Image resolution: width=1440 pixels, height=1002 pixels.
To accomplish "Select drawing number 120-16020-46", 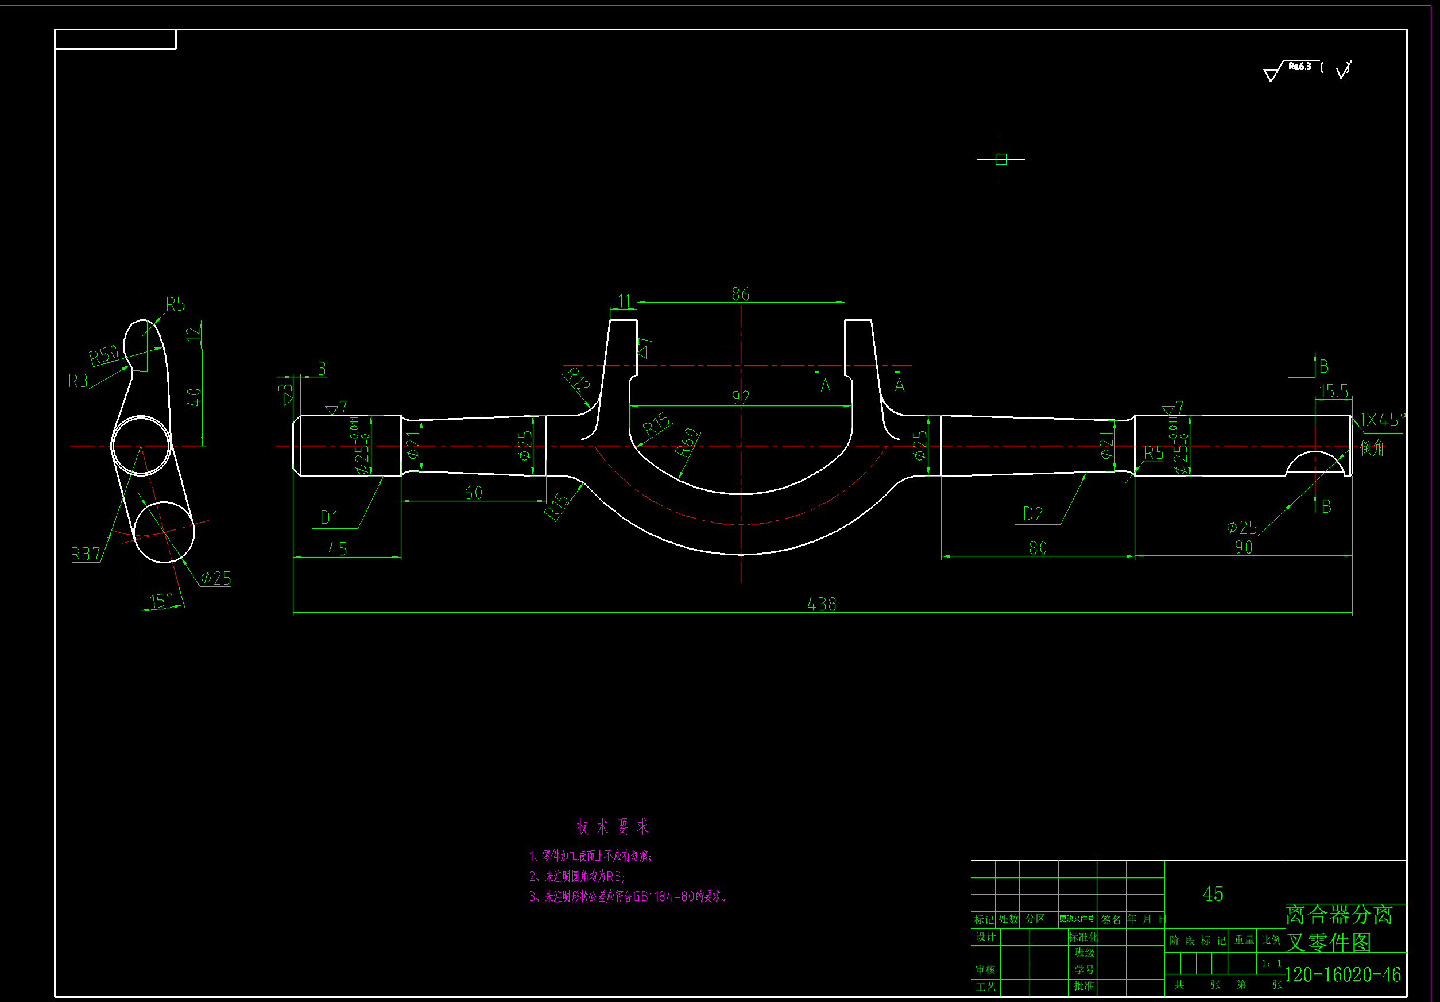I will pyautogui.click(x=1343, y=974).
